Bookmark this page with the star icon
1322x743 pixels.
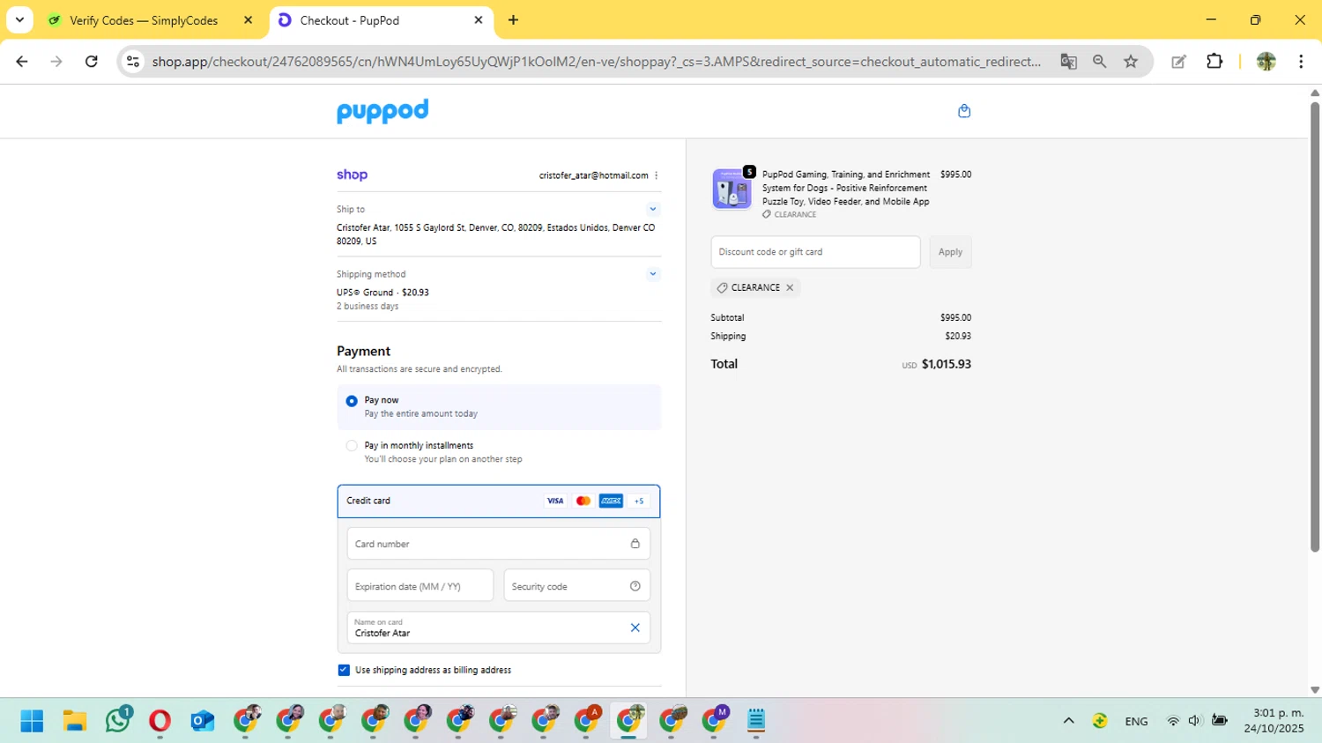point(1131,62)
